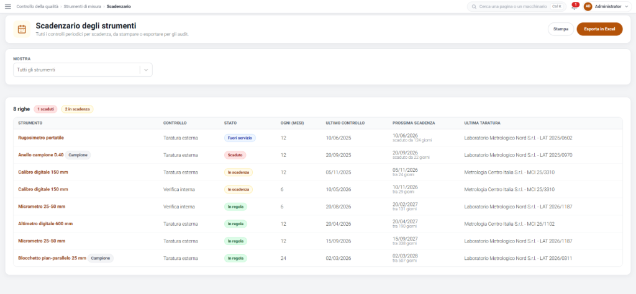Click the Ultimo controllo column header
Screen dimensions: 636x294
coord(345,123)
